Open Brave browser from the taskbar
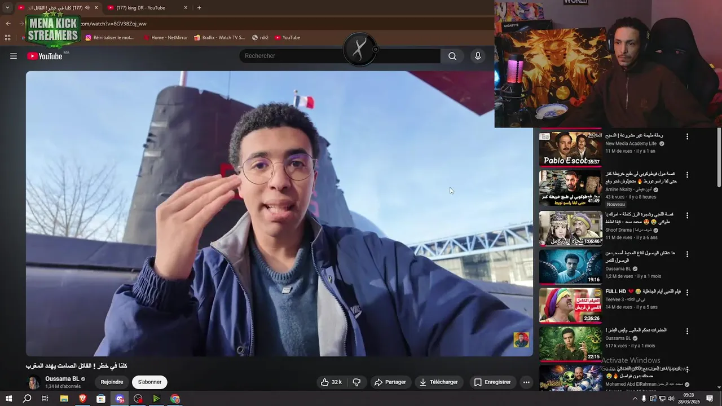The image size is (722, 406). pyautogui.click(x=83, y=399)
